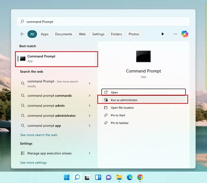Open 'command prompt commands' web suggestion
The height and width of the screenshot is (183, 207).
(56, 96)
